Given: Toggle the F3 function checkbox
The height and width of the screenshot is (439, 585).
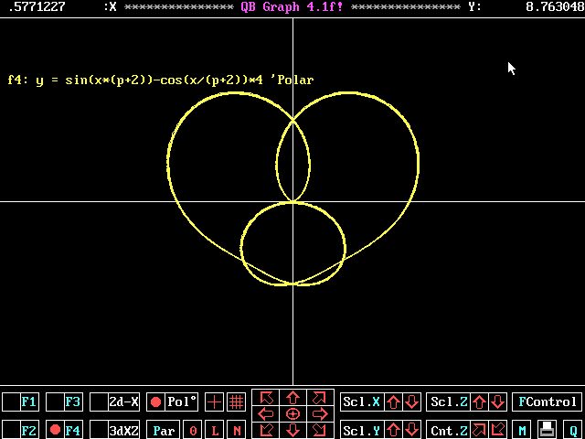Looking at the screenshot, I should click(55, 402).
